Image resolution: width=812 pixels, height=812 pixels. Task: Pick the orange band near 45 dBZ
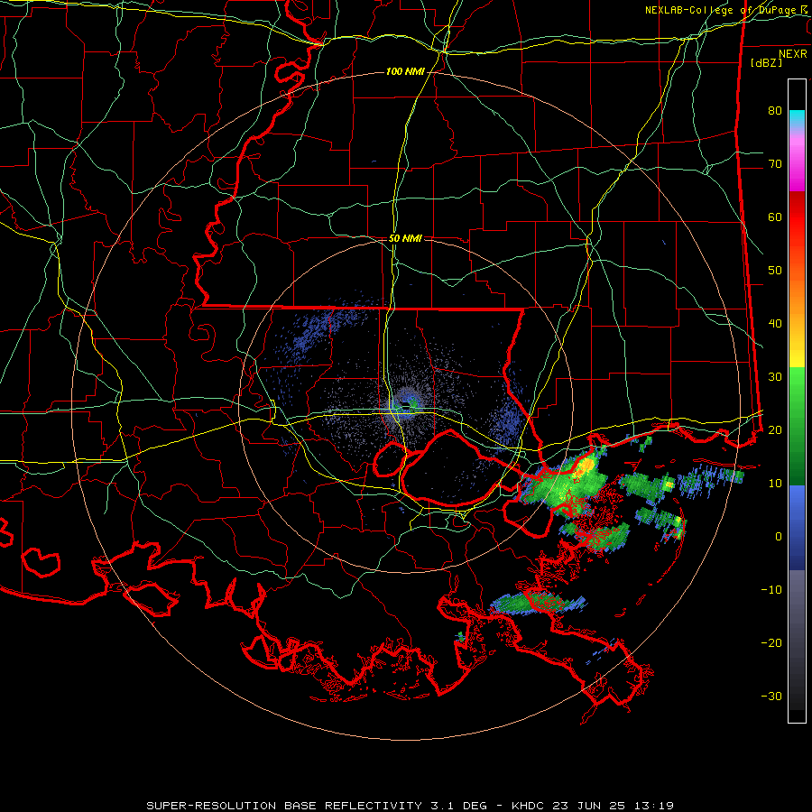tap(797, 295)
